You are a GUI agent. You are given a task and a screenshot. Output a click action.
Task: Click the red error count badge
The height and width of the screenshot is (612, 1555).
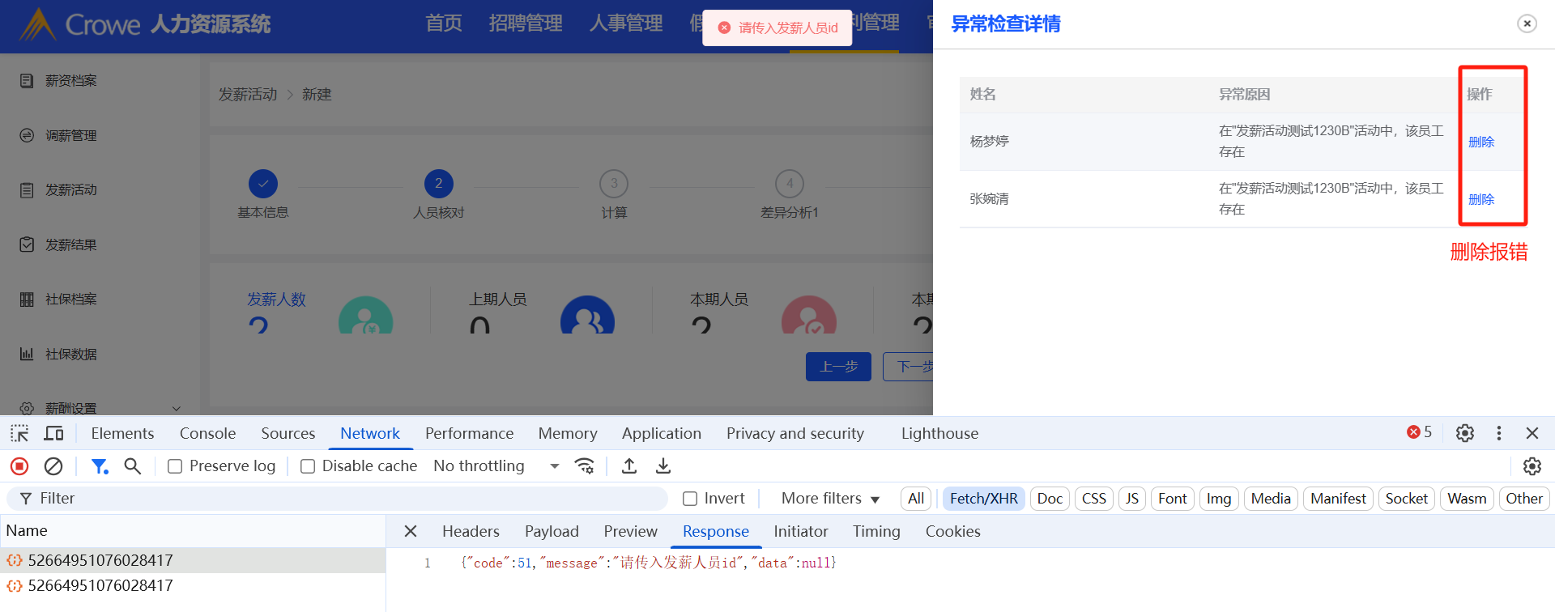[1419, 432]
